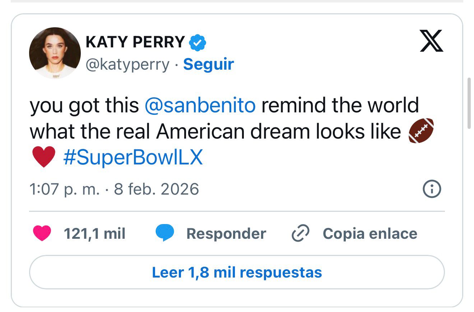The image size is (474, 312).
Task: Click the chain link icon
Action: pyautogui.click(x=300, y=234)
